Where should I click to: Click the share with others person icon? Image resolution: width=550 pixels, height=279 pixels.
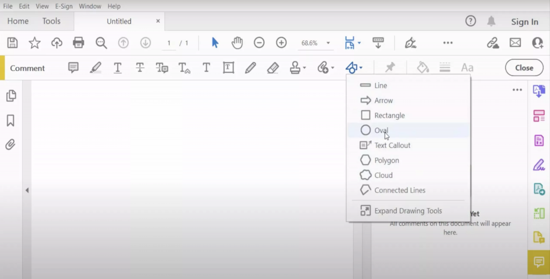(x=537, y=43)
